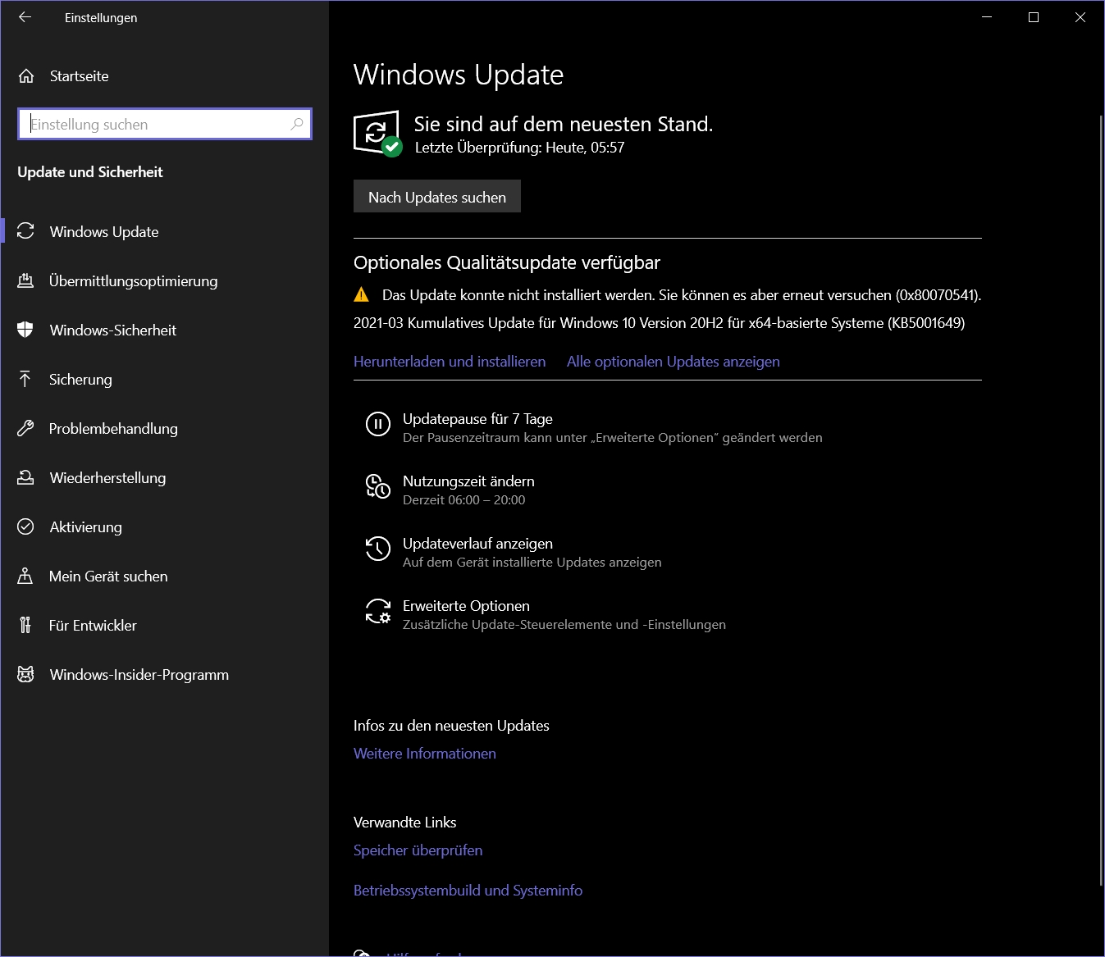Click the Update und Sicherheit heading
The width and height of the screenshot is (1105, 957).
[x=90, y=172]
